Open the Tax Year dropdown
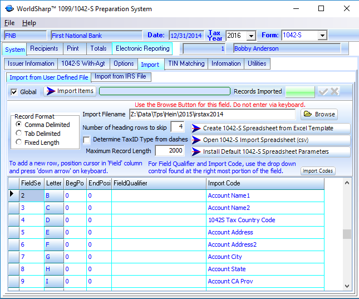The height and width of the screenshot is (299, 359). pos(251,36)
